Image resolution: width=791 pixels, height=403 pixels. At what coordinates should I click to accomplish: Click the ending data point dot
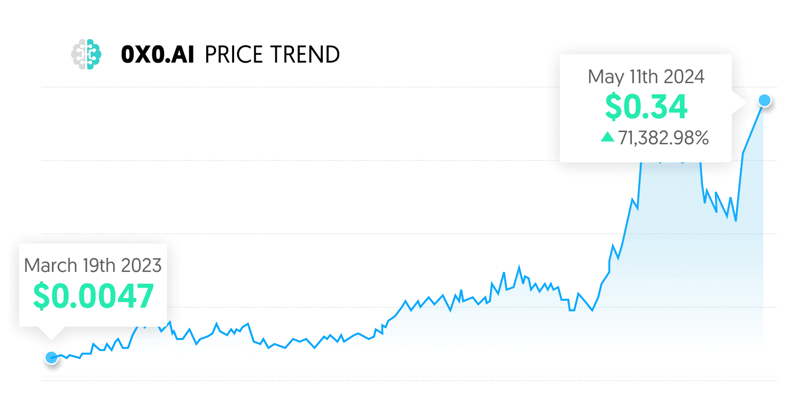[x=764, y=101]
